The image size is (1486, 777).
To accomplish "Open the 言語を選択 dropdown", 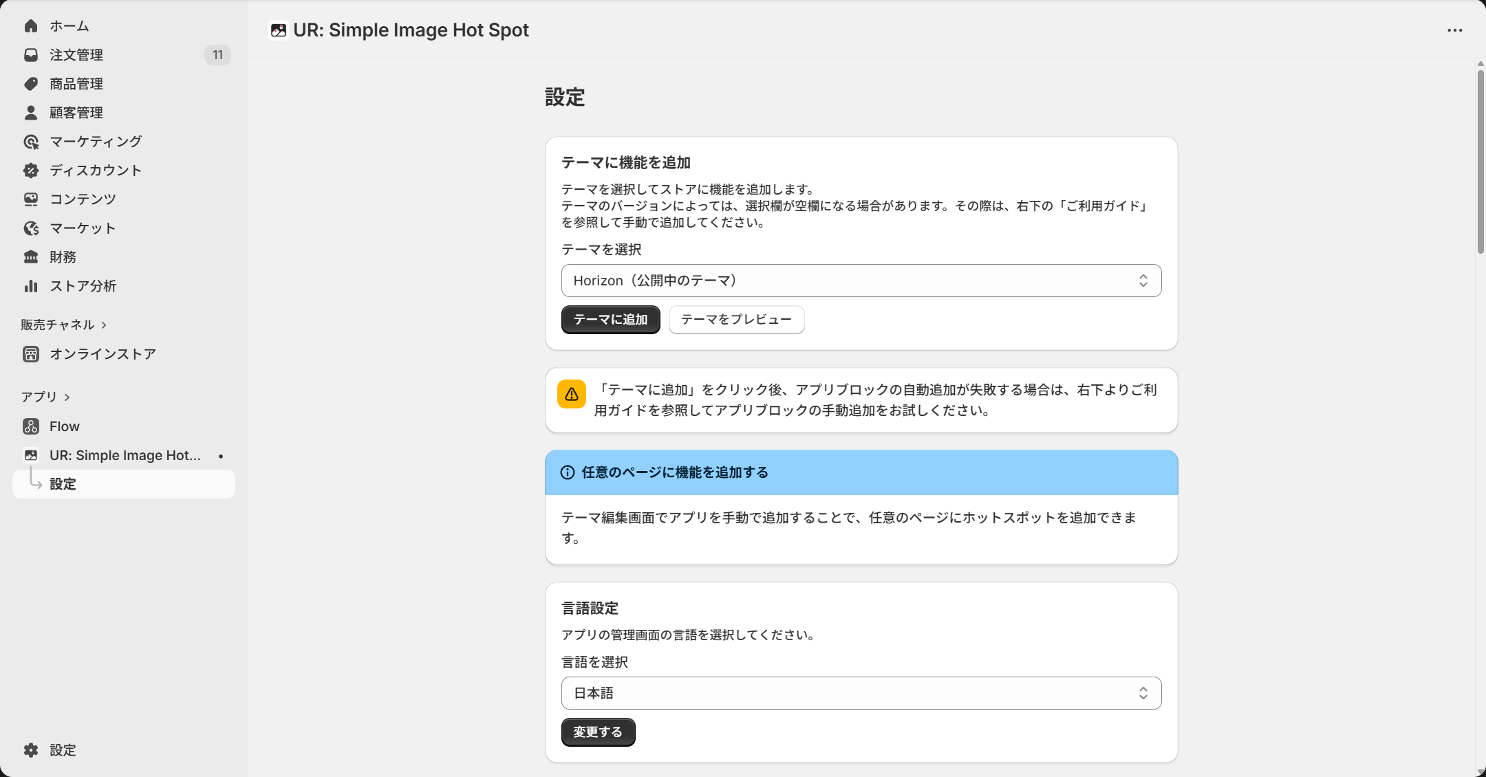I will coord(861,693).
